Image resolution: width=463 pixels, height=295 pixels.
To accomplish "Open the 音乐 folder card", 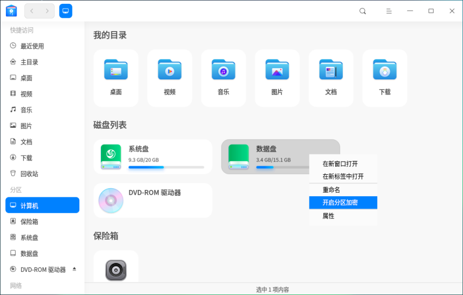I will click(223, 78).
